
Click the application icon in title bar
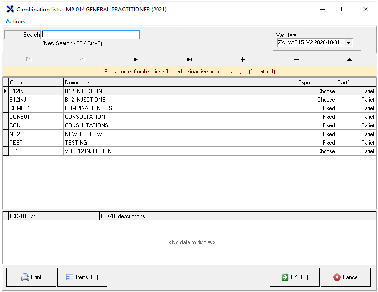click(x=9, y=9)
